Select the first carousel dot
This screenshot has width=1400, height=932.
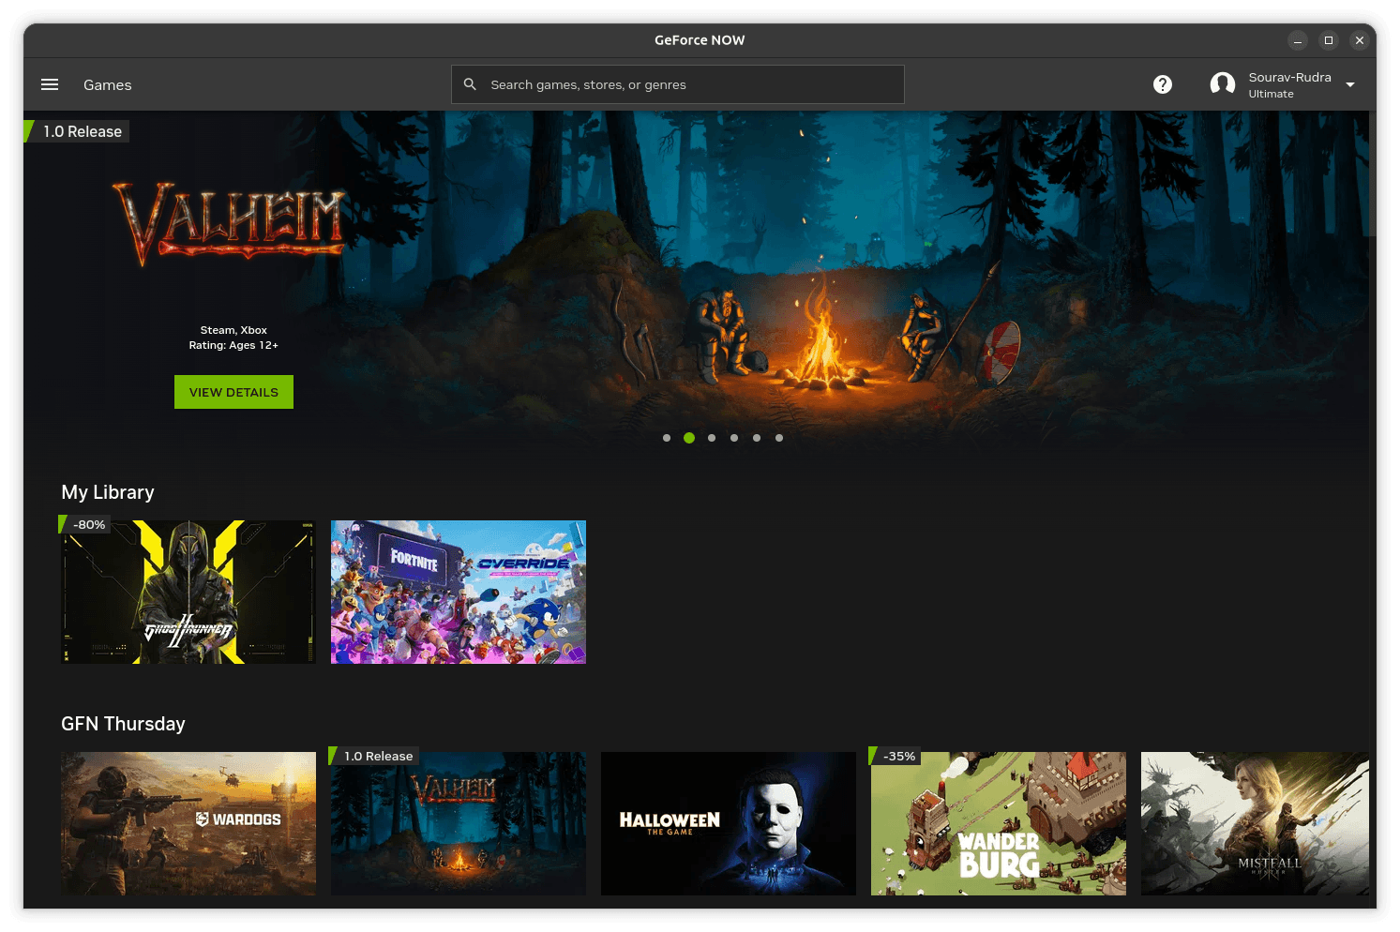click(667, 438)
